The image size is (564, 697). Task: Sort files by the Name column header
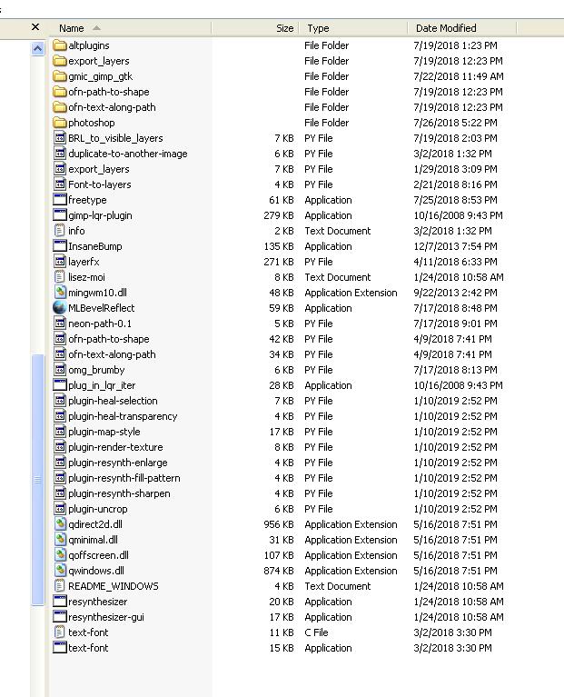pyautogui.click(x=130, y=28)
